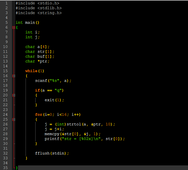Click on the scanf("%s", a); line
Screen dimensions: 188x170
click(x=53, y=80)
